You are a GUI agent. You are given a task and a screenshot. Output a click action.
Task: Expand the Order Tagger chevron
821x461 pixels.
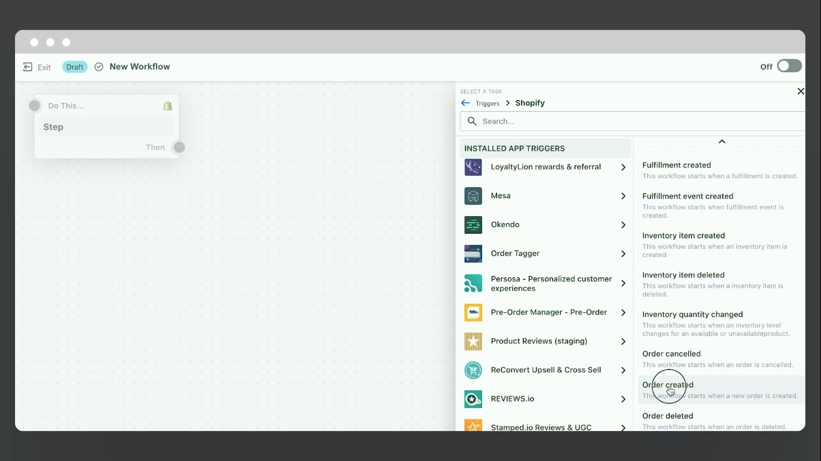(x=623, y=254)
